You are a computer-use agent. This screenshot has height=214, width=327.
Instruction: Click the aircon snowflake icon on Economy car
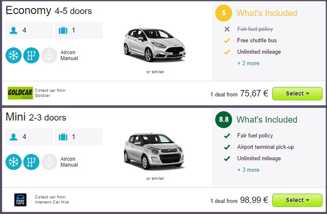coord(14,55)
